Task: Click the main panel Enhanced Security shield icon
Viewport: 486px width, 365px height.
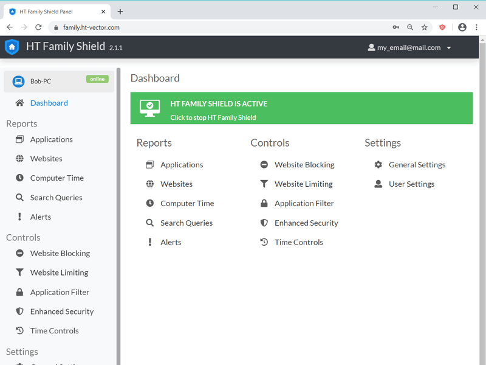Action: point(264,223)
